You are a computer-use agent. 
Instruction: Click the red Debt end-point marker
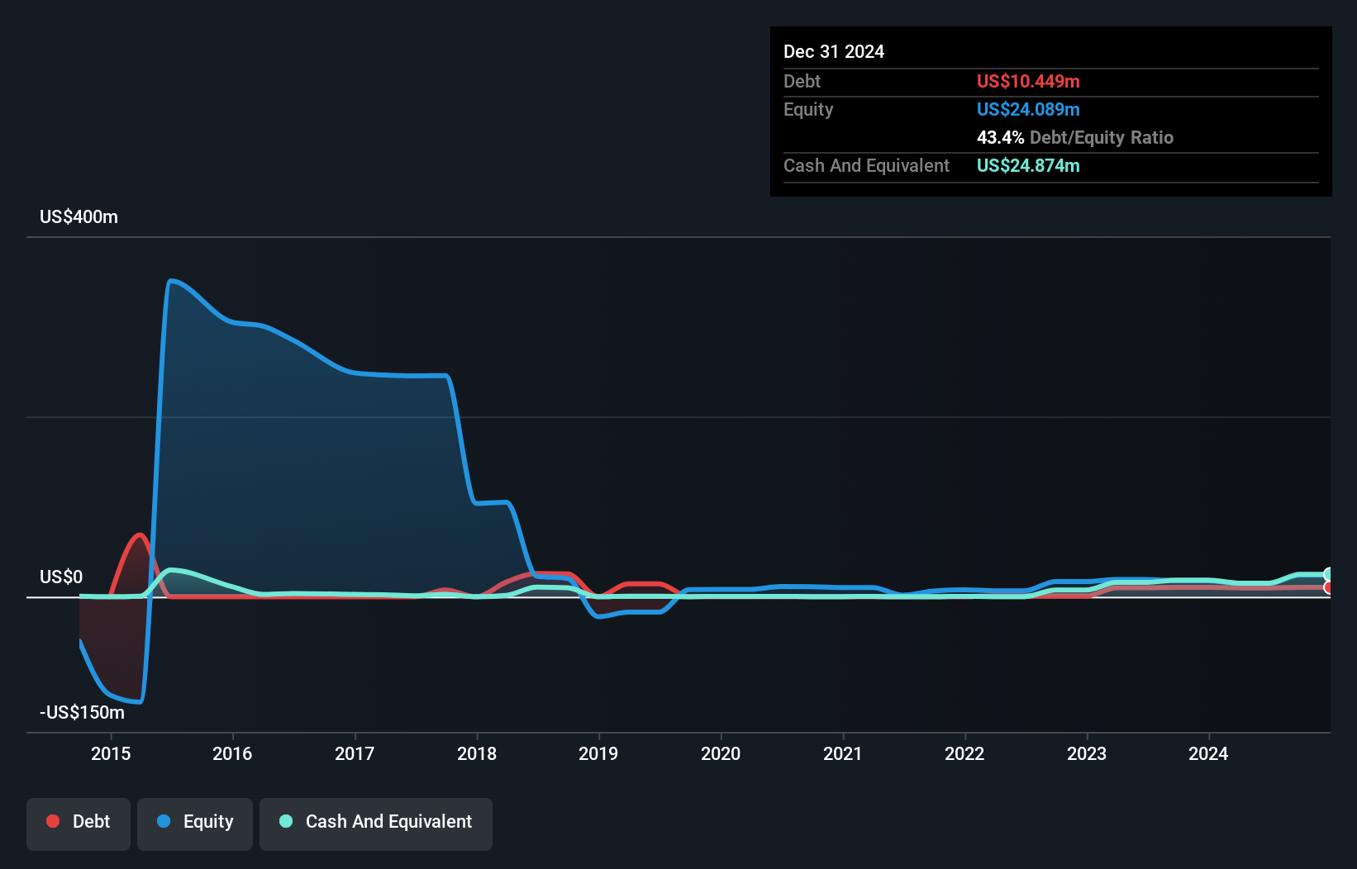tap(1329, 587)
